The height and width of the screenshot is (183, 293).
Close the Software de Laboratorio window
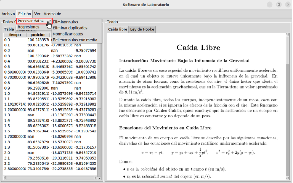(288, 5)
